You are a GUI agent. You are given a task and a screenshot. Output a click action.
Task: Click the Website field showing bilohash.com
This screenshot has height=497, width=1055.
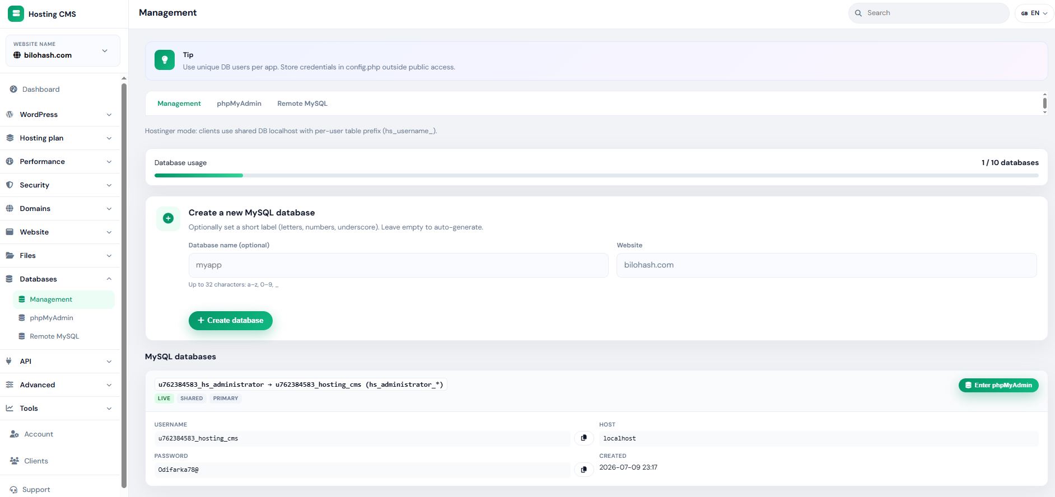827,265
